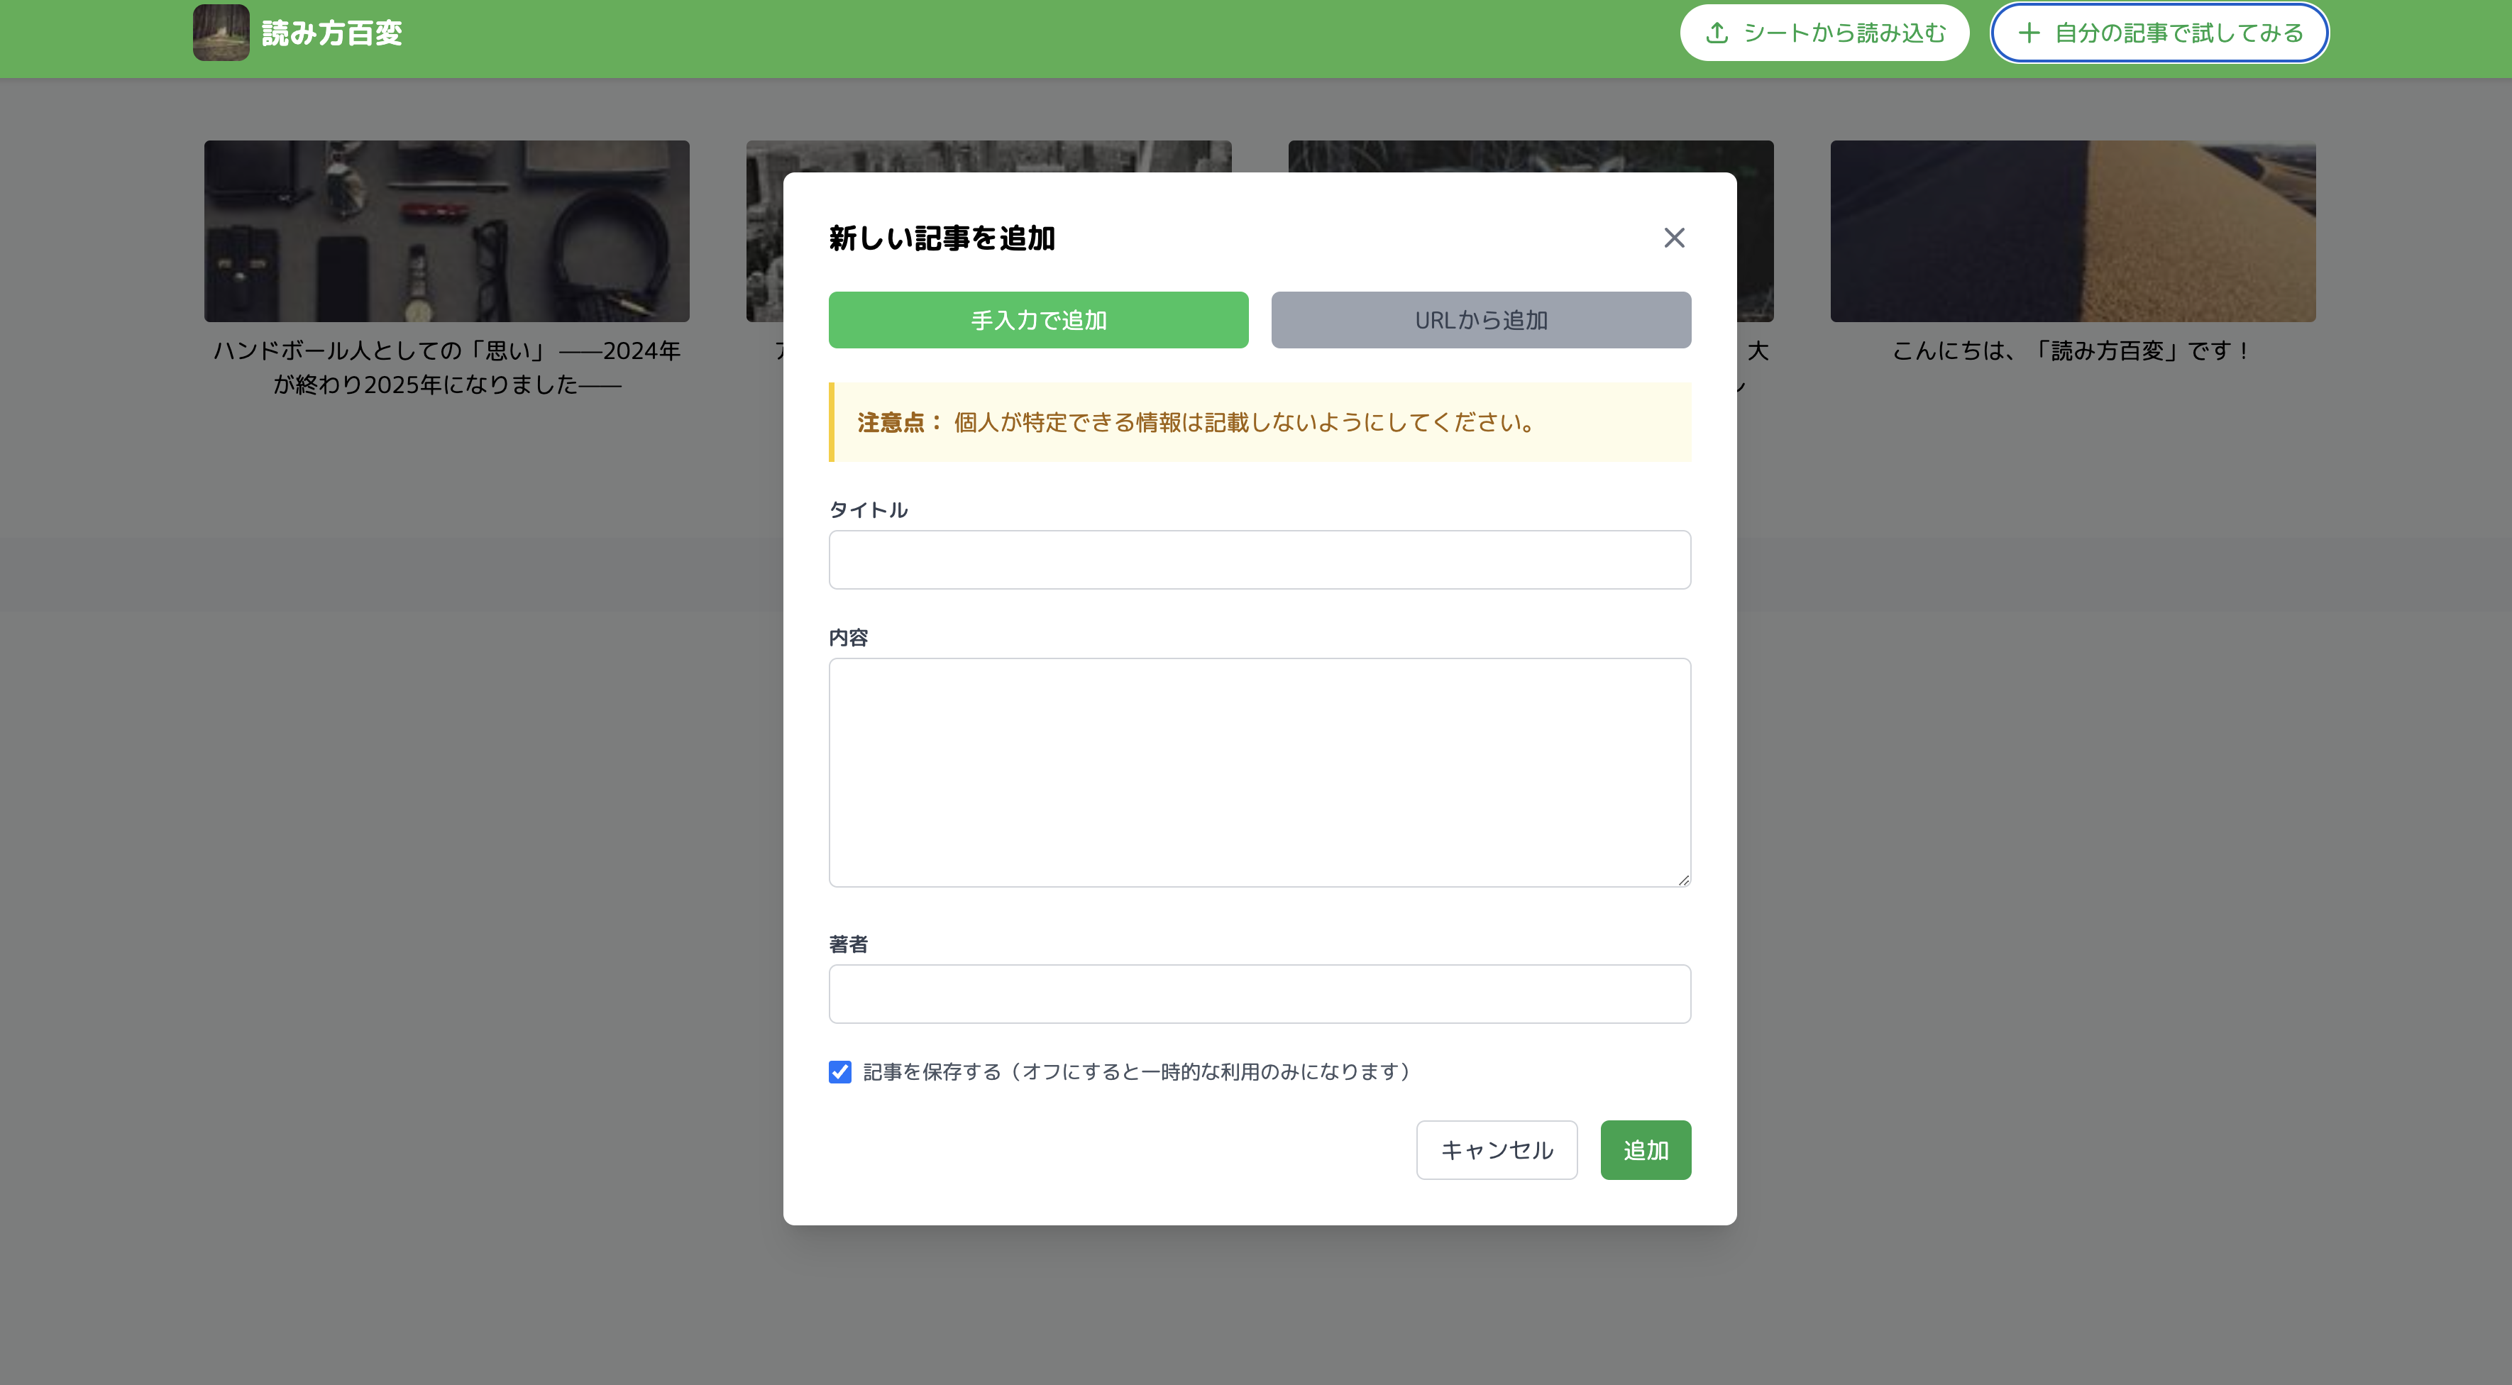Click inside the 内容 text area
The width and height of the screenshot is (2512, 1385).
click(1259, 771)
